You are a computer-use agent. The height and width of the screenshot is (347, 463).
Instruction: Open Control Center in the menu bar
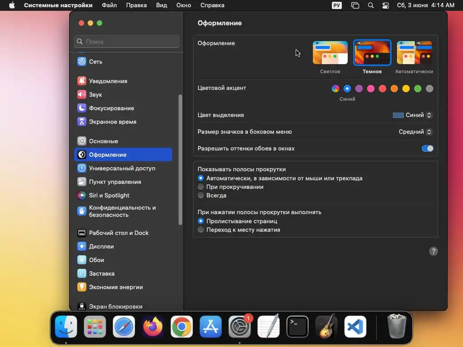click(385, 5)
